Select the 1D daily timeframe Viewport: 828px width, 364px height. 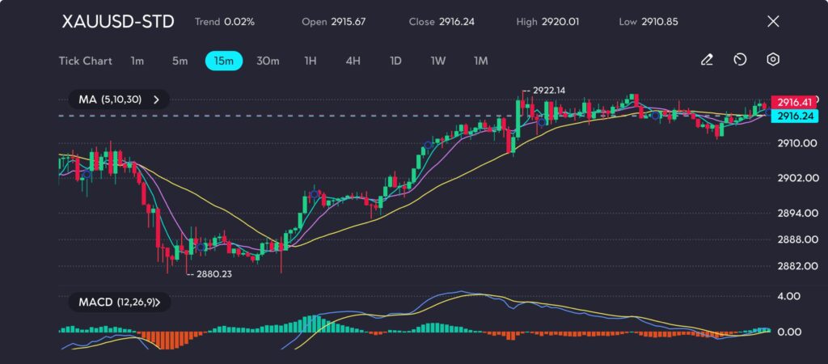coord(395,61)
